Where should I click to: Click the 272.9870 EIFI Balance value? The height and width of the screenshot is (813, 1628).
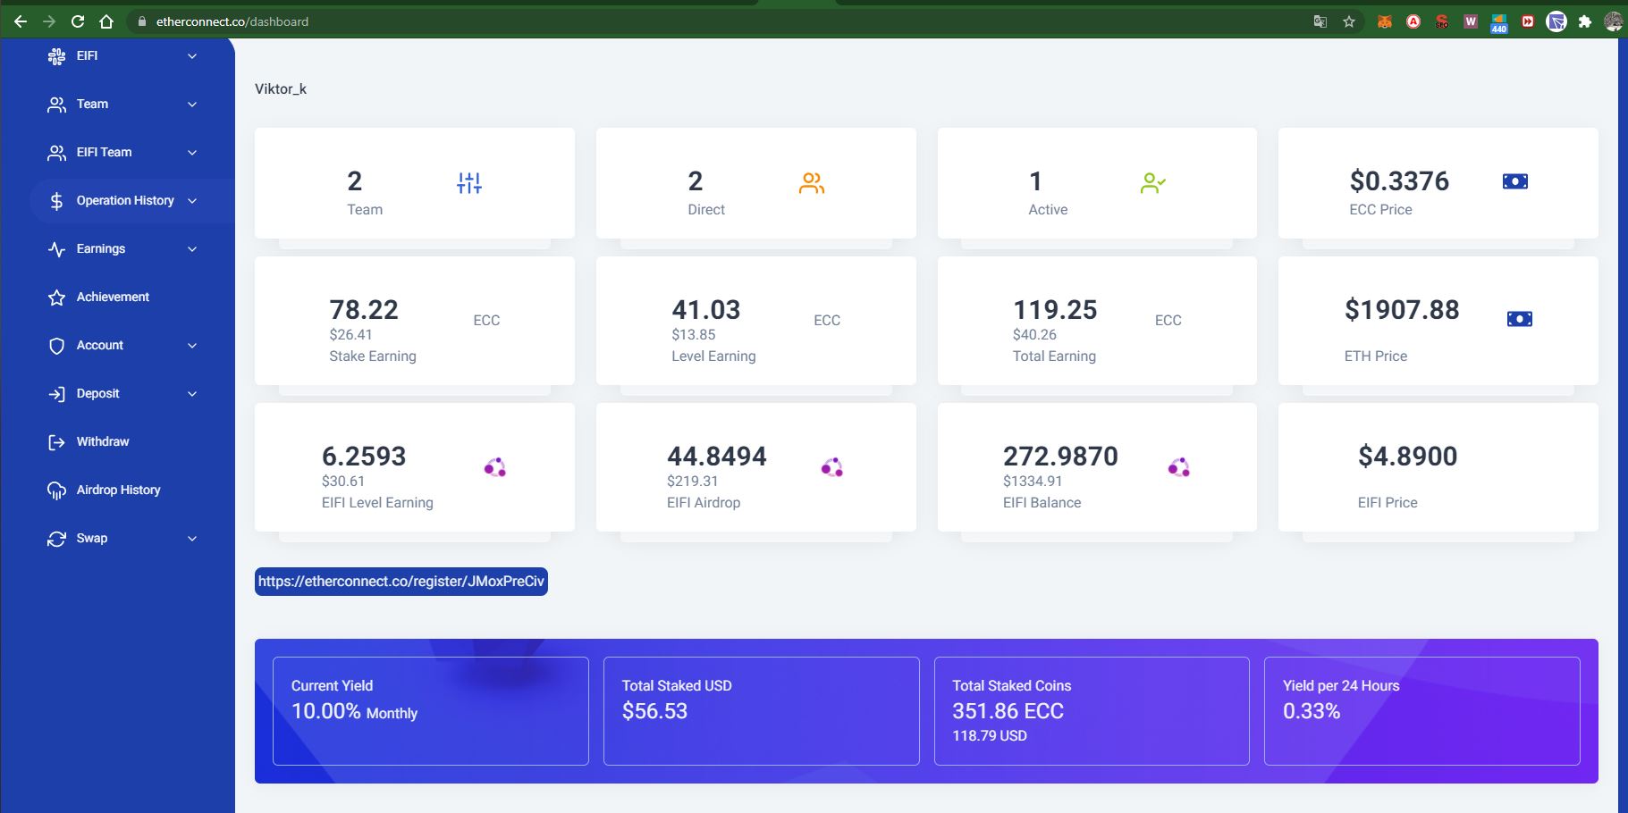pyautogui.click(x=1060, y=457)
